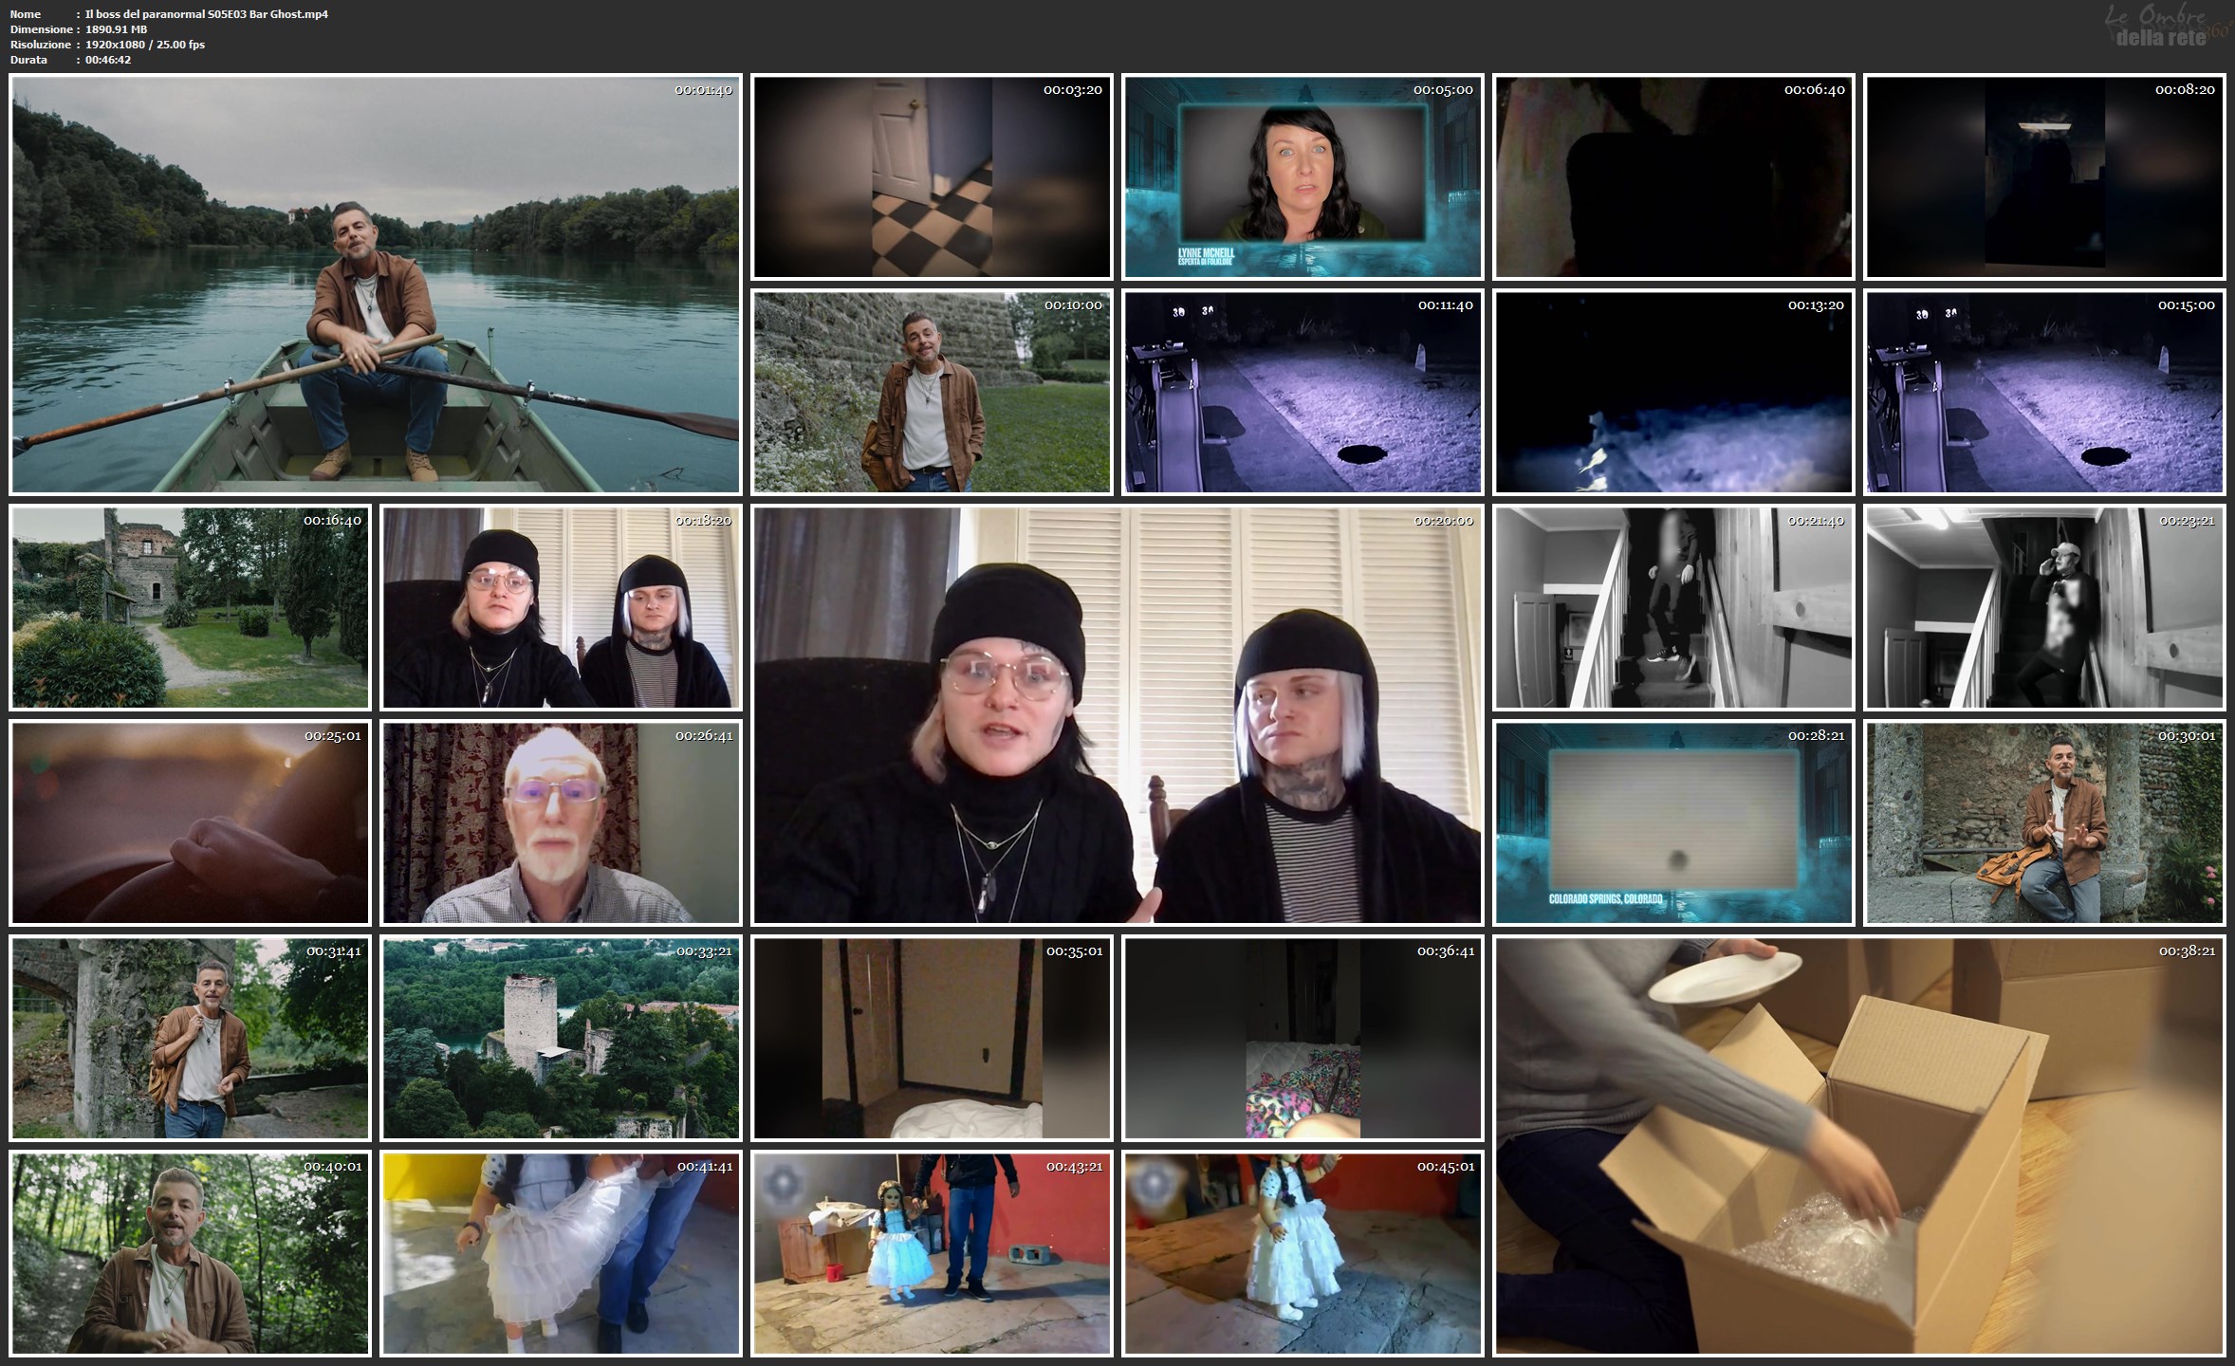Click the file name text in header

point(206,14)
